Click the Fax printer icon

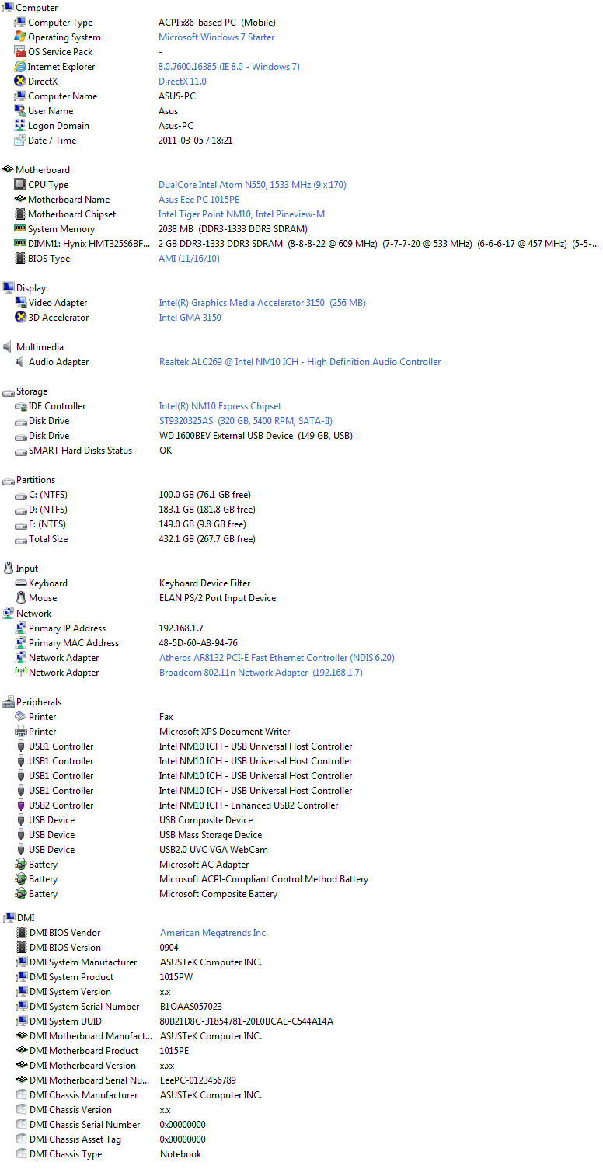pos(20,716)
